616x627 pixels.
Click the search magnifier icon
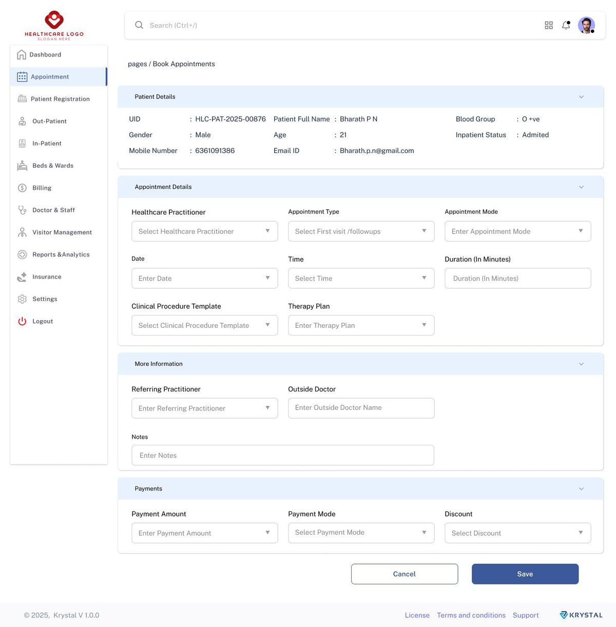[139, 25]
